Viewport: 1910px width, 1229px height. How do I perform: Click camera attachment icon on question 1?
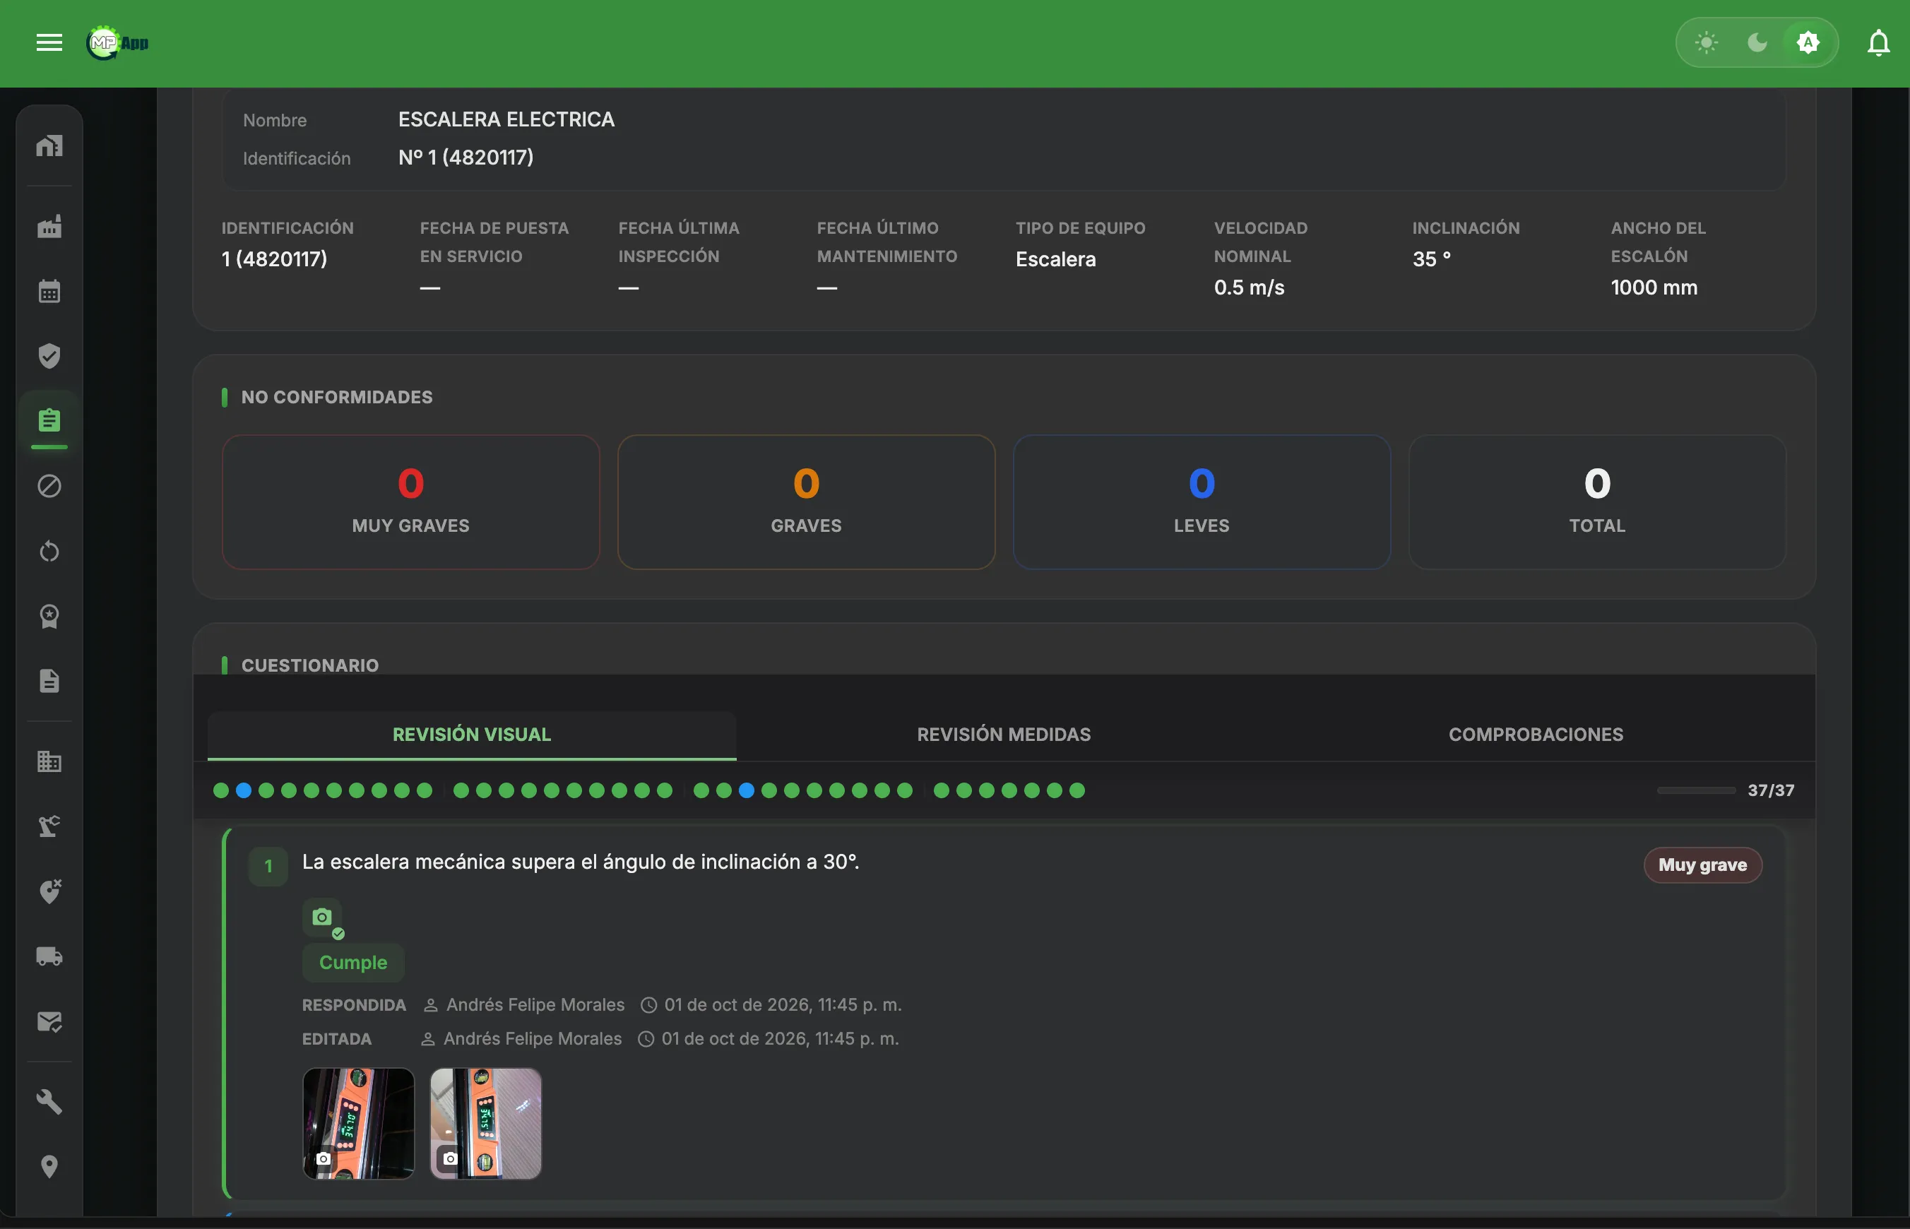point(323,918)
